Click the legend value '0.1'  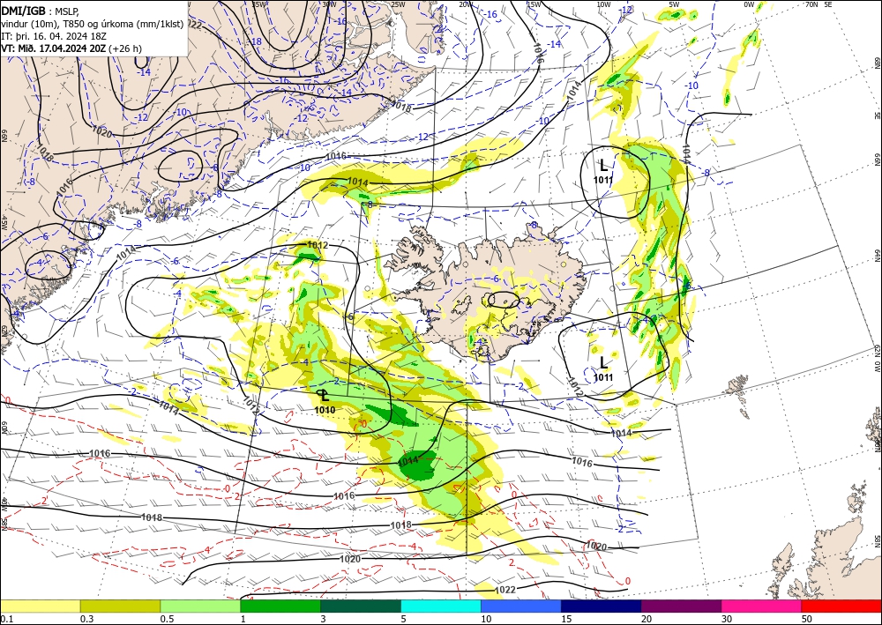5,619
